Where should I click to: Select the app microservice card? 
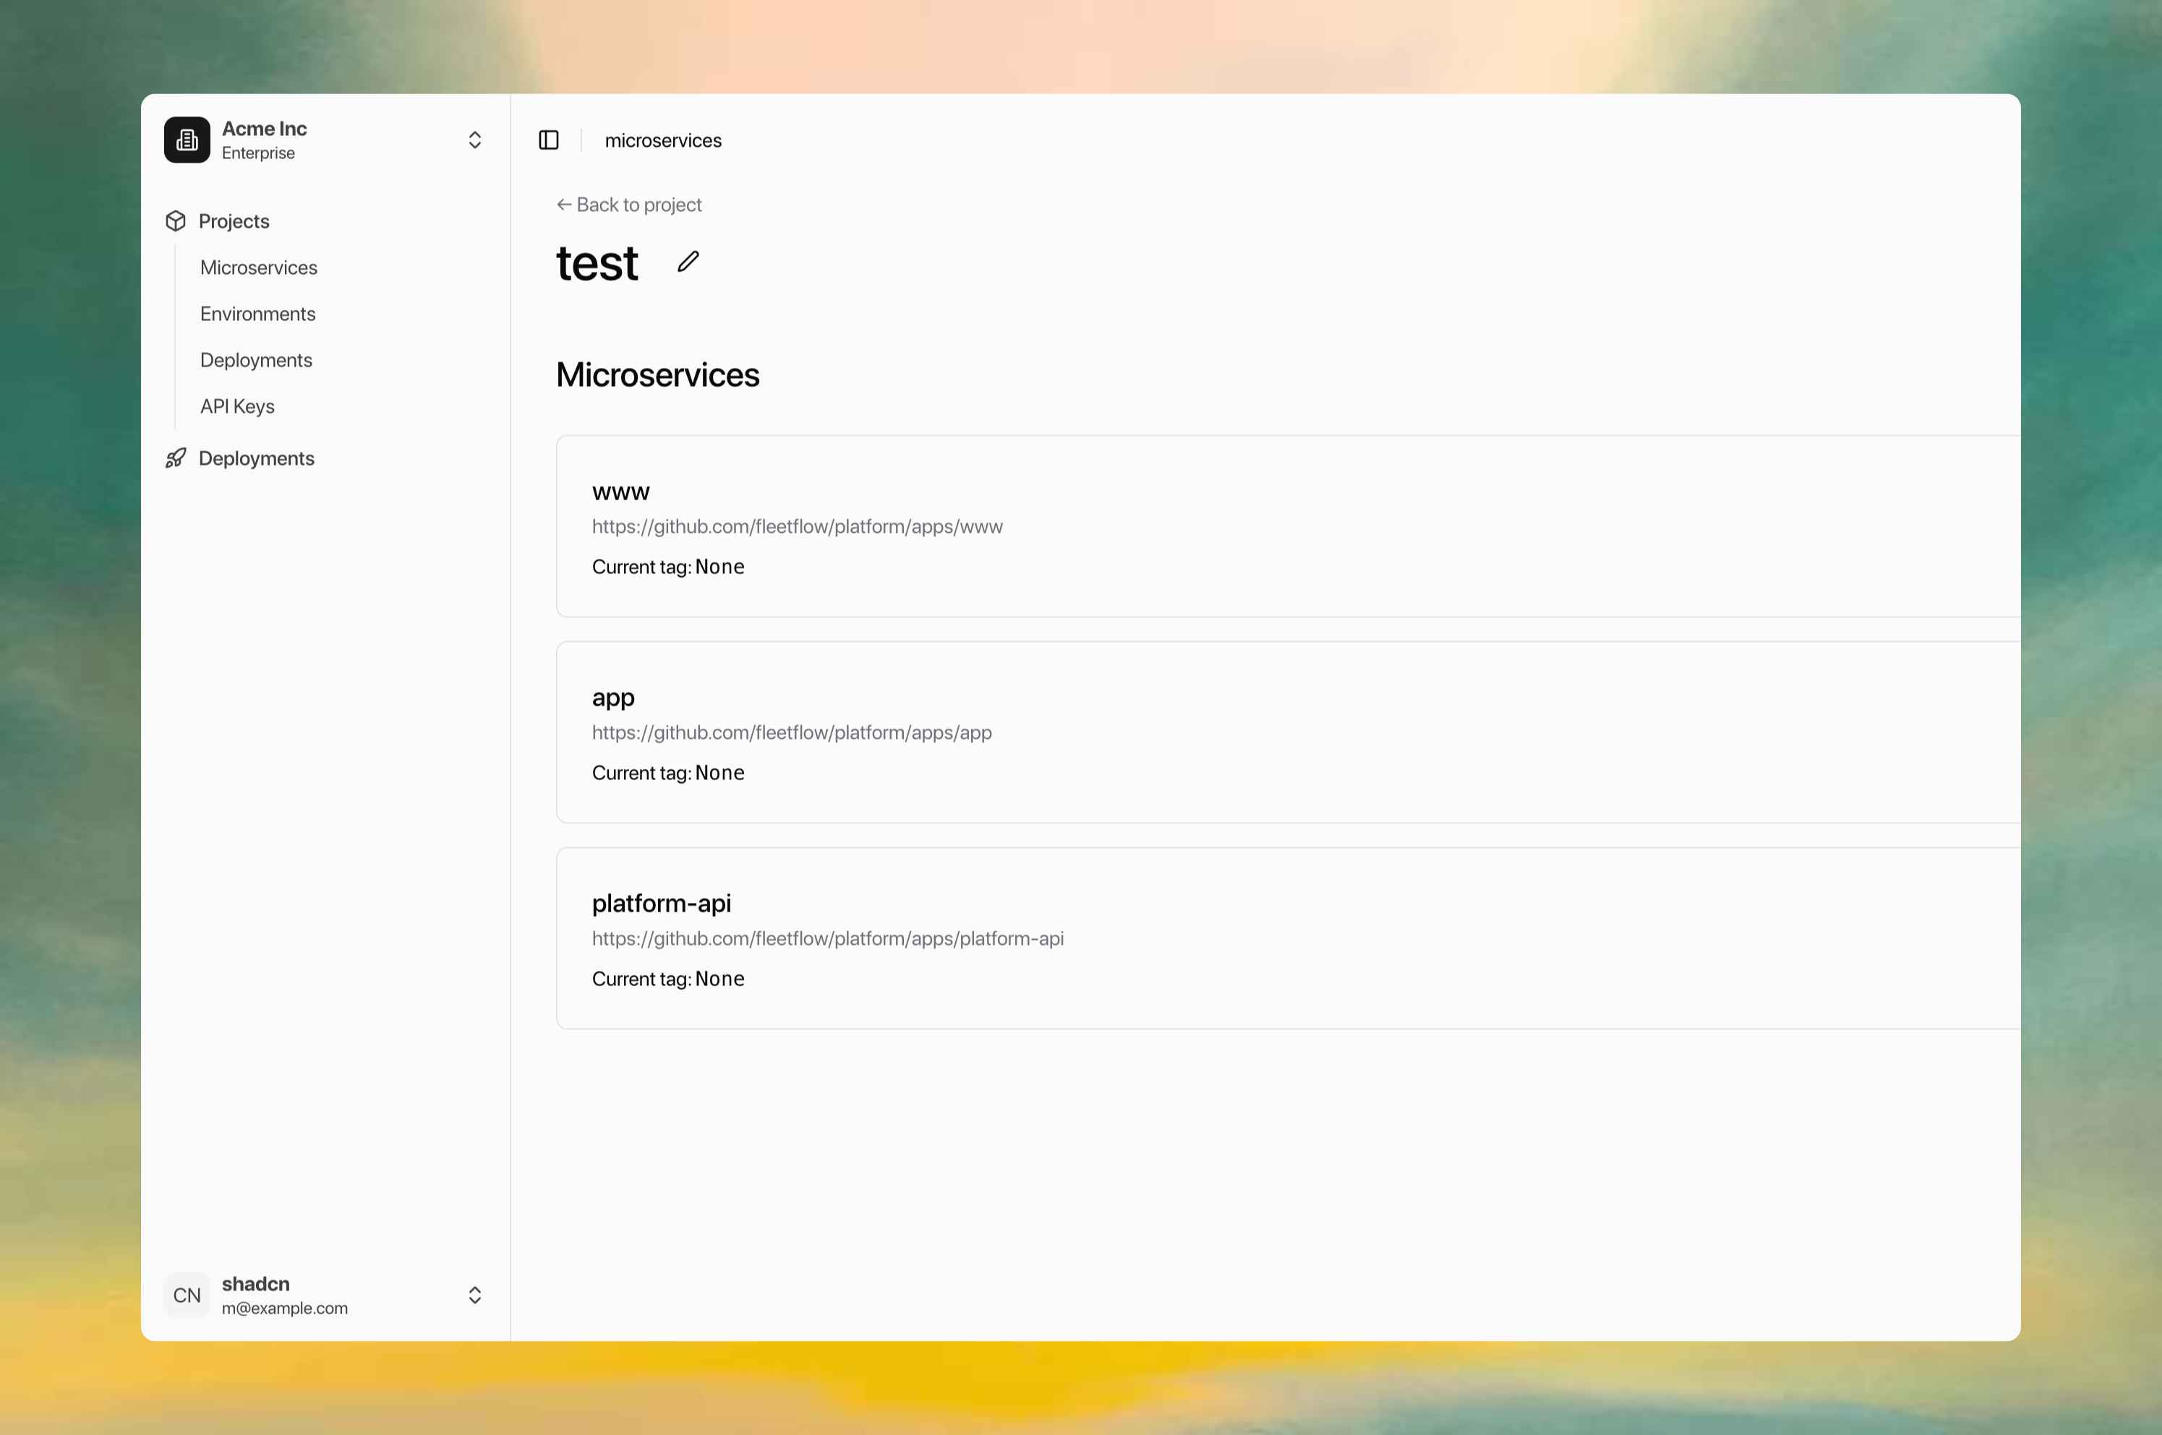pyautogui.click(x=1281, y=732)
